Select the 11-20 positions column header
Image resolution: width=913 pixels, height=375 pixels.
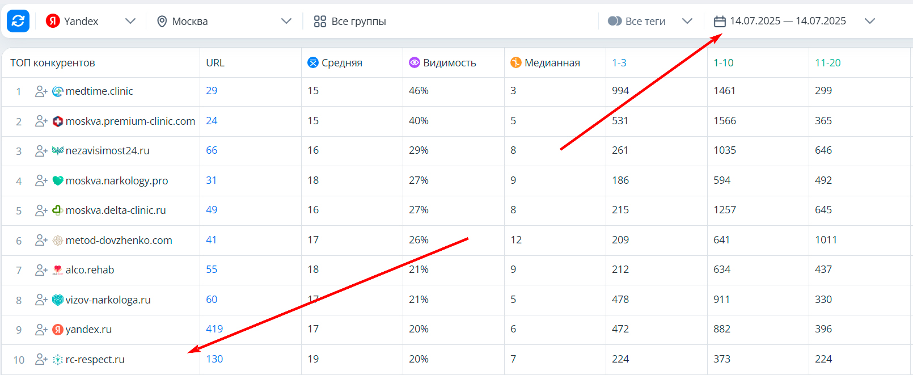[827, 63]
